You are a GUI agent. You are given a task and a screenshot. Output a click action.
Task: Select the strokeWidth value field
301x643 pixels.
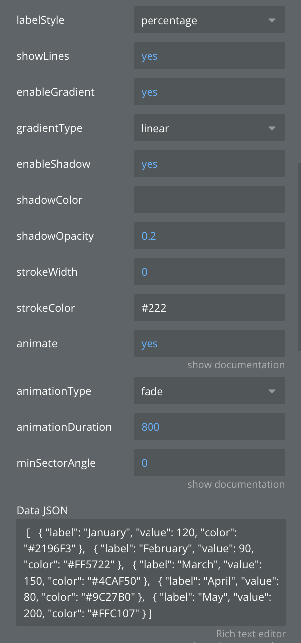point(209,272)
